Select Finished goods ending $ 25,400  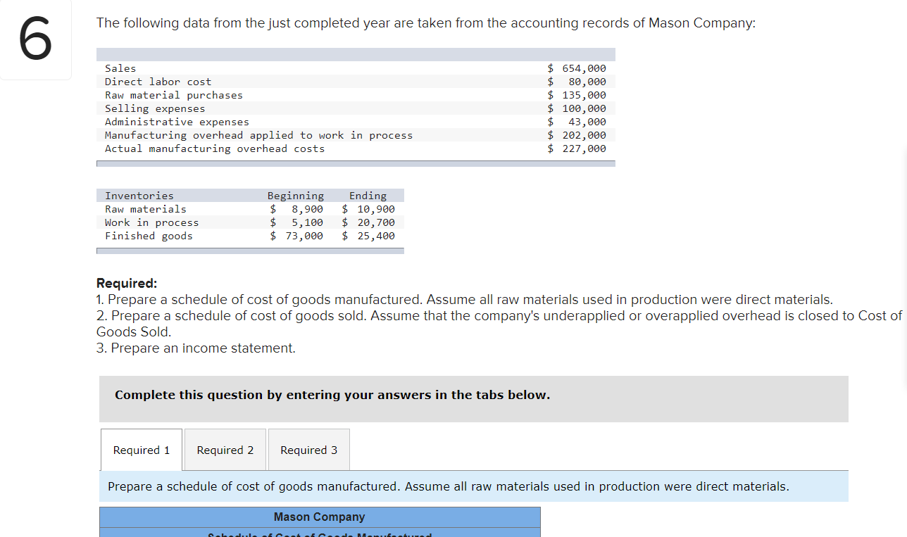coord(368,236)
